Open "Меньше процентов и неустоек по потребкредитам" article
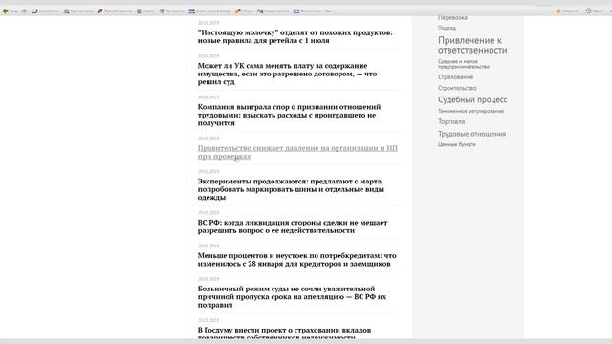Screen dimensions: 612x344 tap(296, 259)
